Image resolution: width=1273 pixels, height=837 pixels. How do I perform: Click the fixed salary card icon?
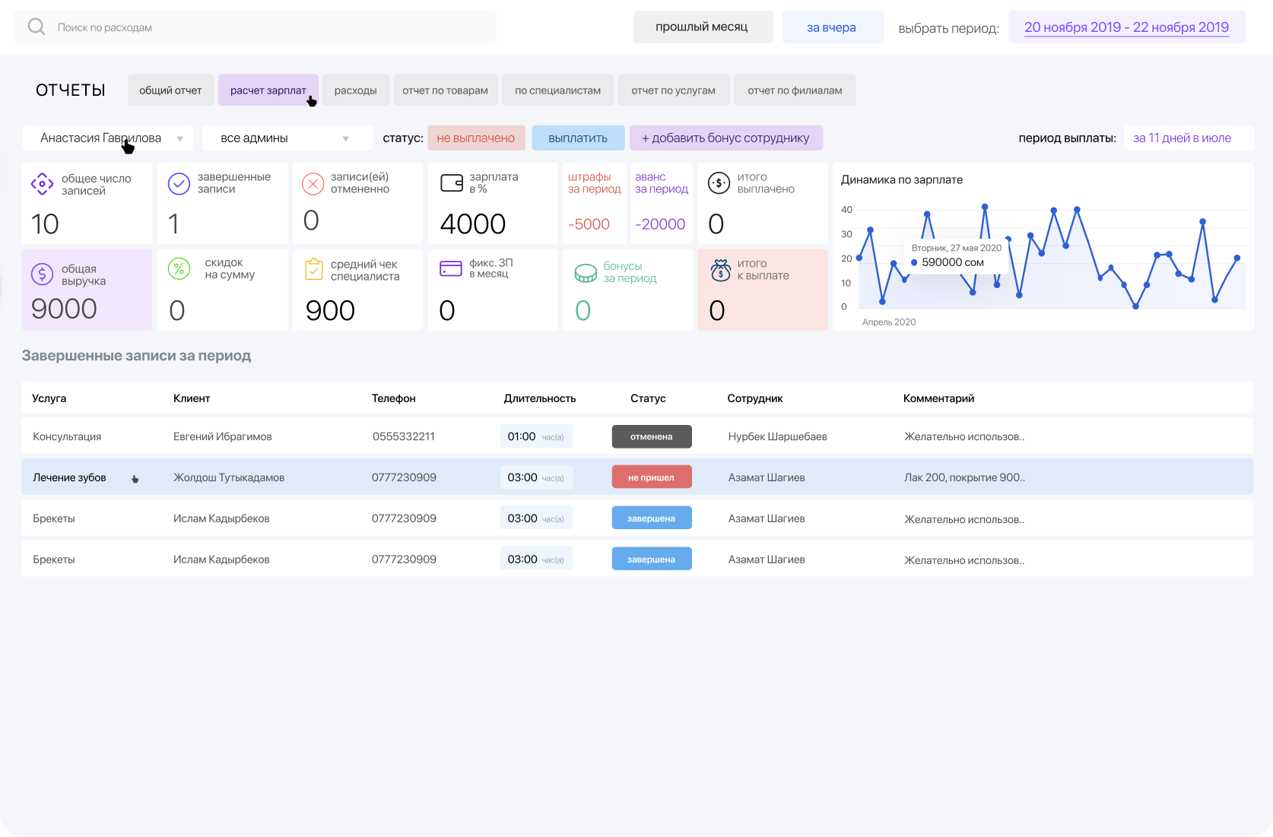coord(451,269)
